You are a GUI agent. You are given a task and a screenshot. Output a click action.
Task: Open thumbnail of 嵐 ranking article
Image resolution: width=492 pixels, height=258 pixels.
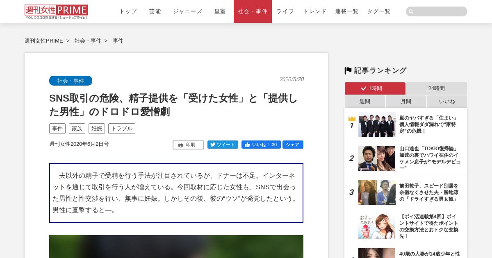[377, 124]
